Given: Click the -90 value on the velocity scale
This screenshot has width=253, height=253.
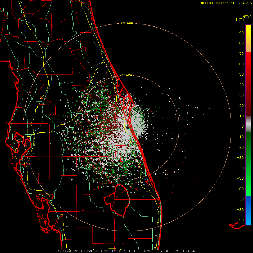Looking at the screenshot, I should point(240,220).
